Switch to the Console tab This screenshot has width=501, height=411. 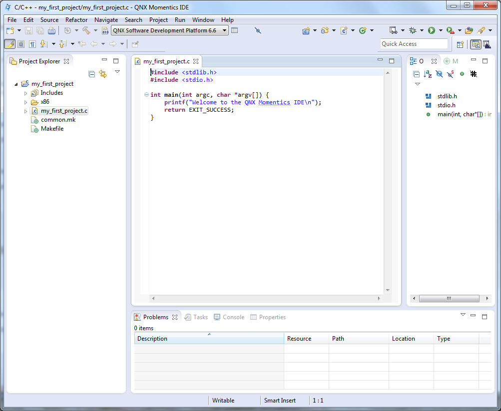tap(229, 317)
